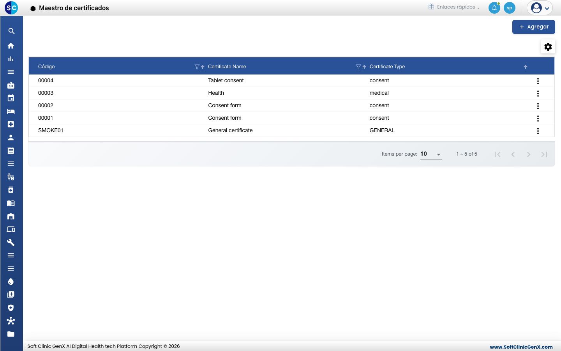
Task: Click the folder icon in sidebar
Action: coord(11,334)
